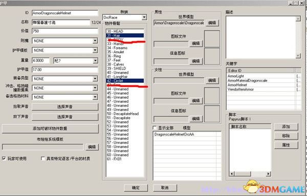This screenshot has height=196, width=307.
Task: Click 编辑 beside the female 世界模型 field
Action: coord(212,80)
